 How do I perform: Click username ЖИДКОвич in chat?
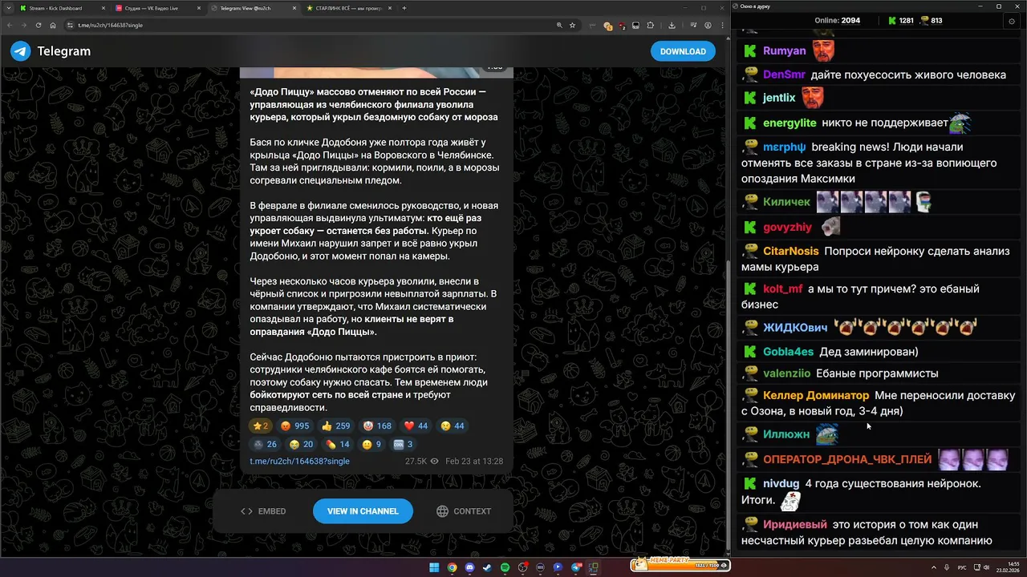(795, 327)
